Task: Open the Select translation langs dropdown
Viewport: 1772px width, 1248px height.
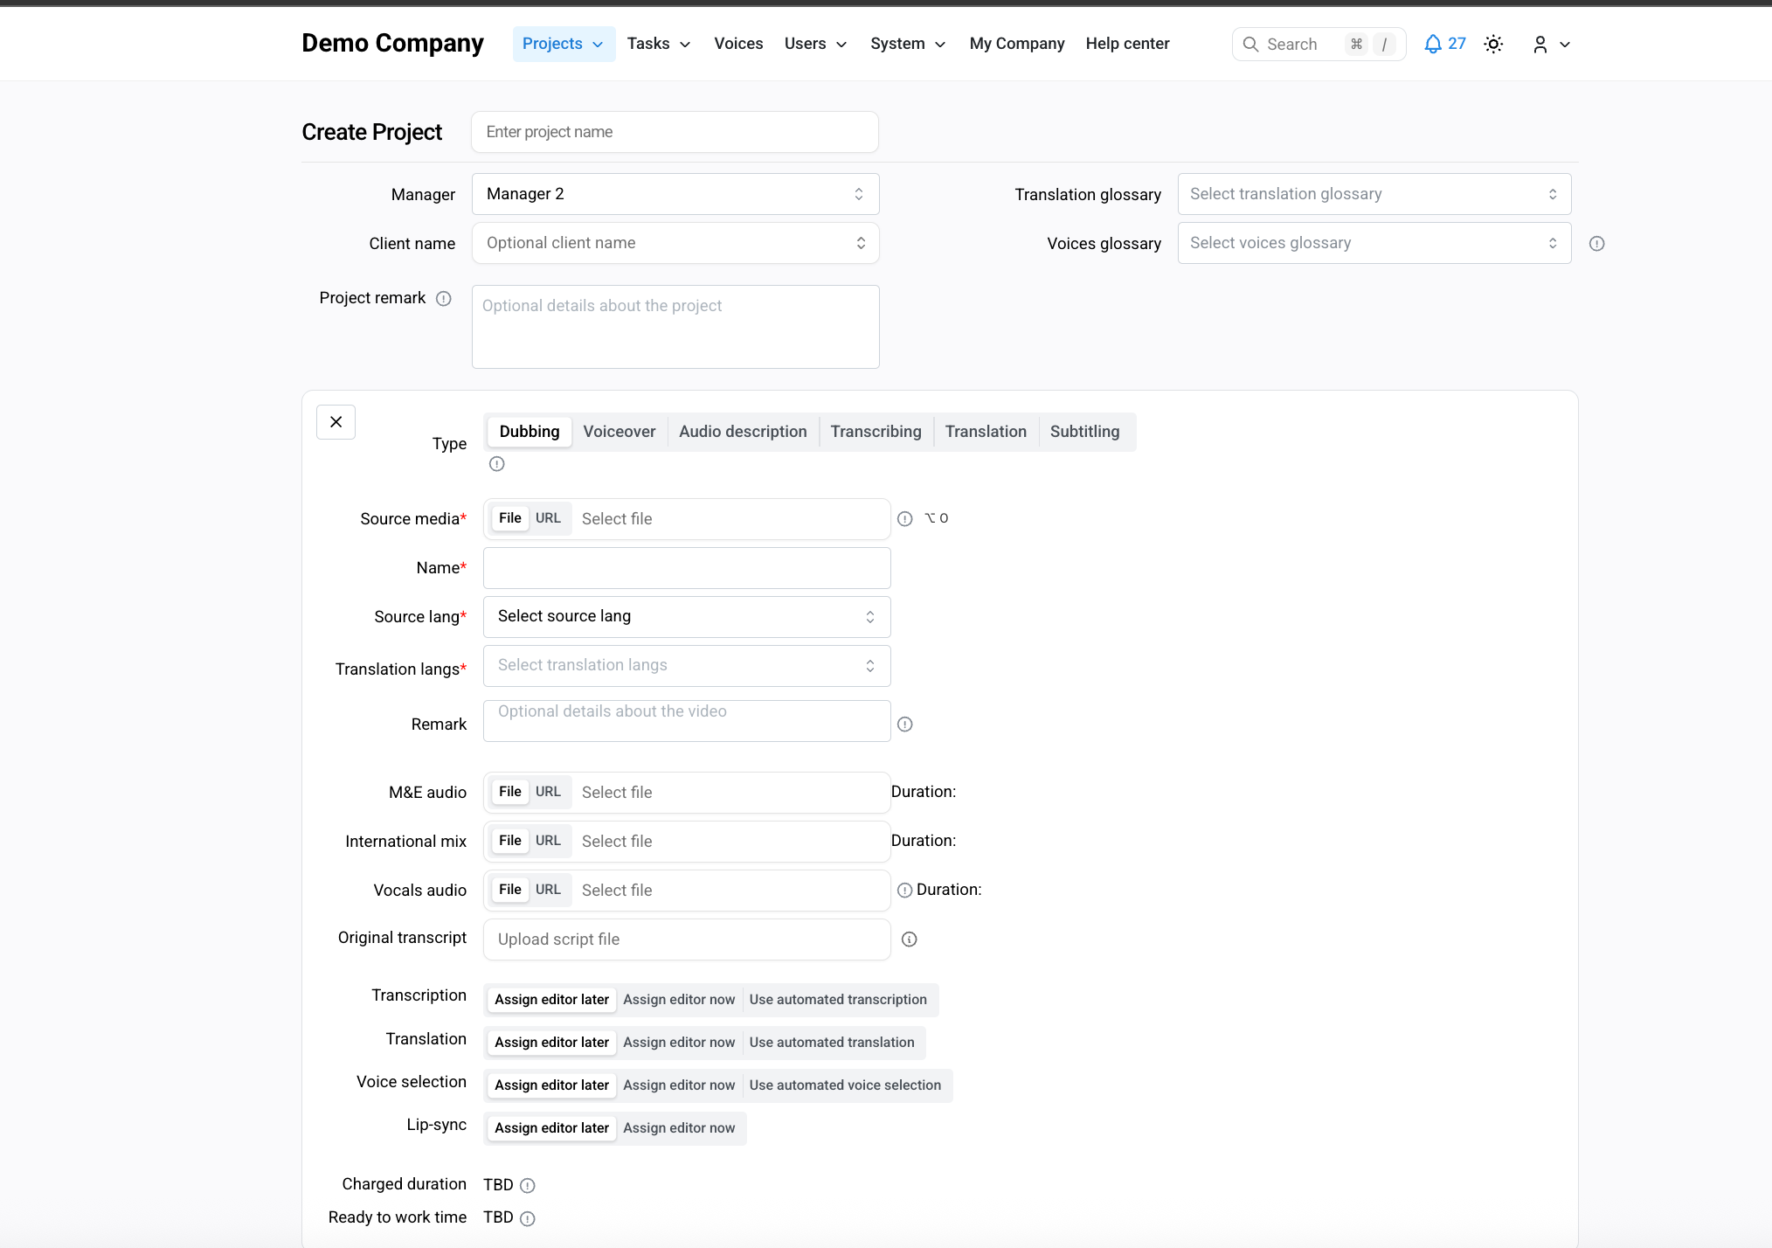Action: coord(687,666)
